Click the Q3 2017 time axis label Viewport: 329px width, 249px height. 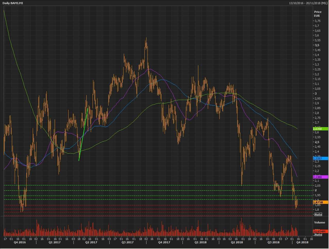point(127,242)
